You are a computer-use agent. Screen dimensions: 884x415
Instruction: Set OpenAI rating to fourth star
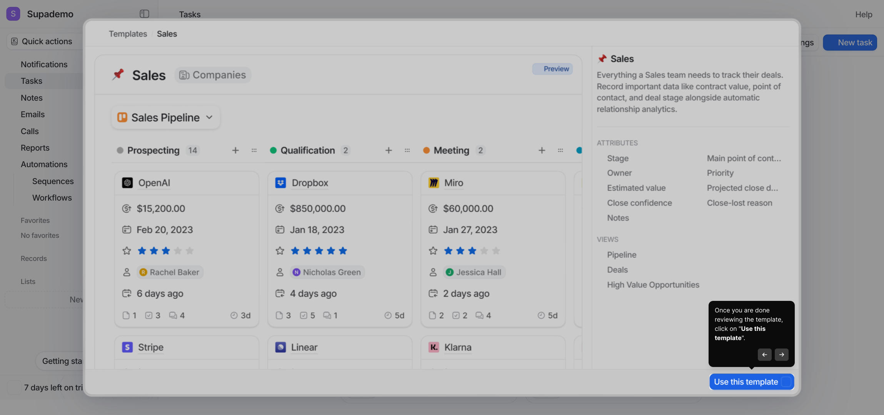coord(178,251)
